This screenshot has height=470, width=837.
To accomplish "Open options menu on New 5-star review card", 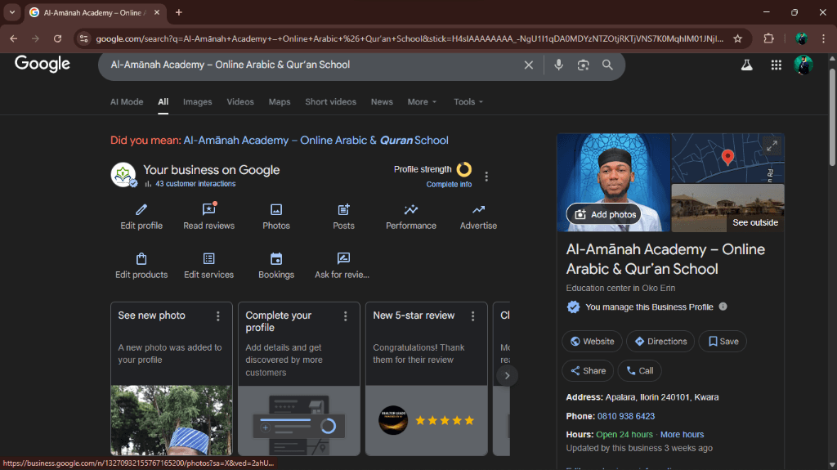I will click(473, 316).
